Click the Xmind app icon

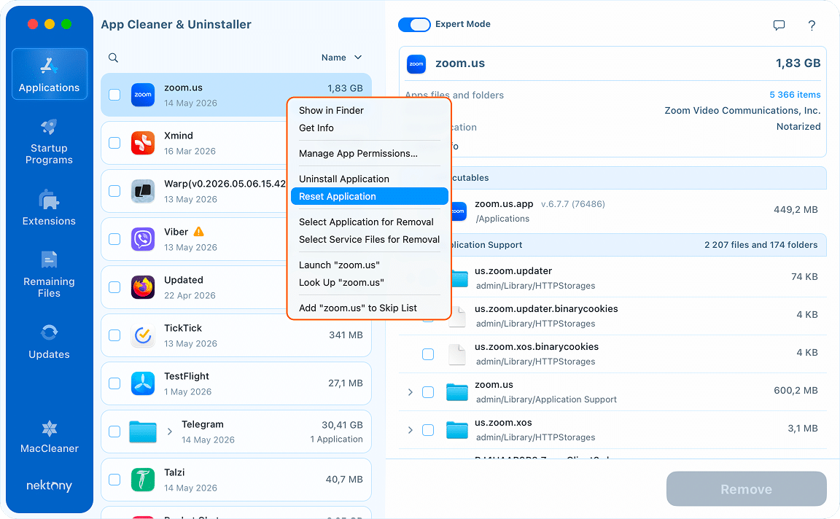[x=143, y=143]
